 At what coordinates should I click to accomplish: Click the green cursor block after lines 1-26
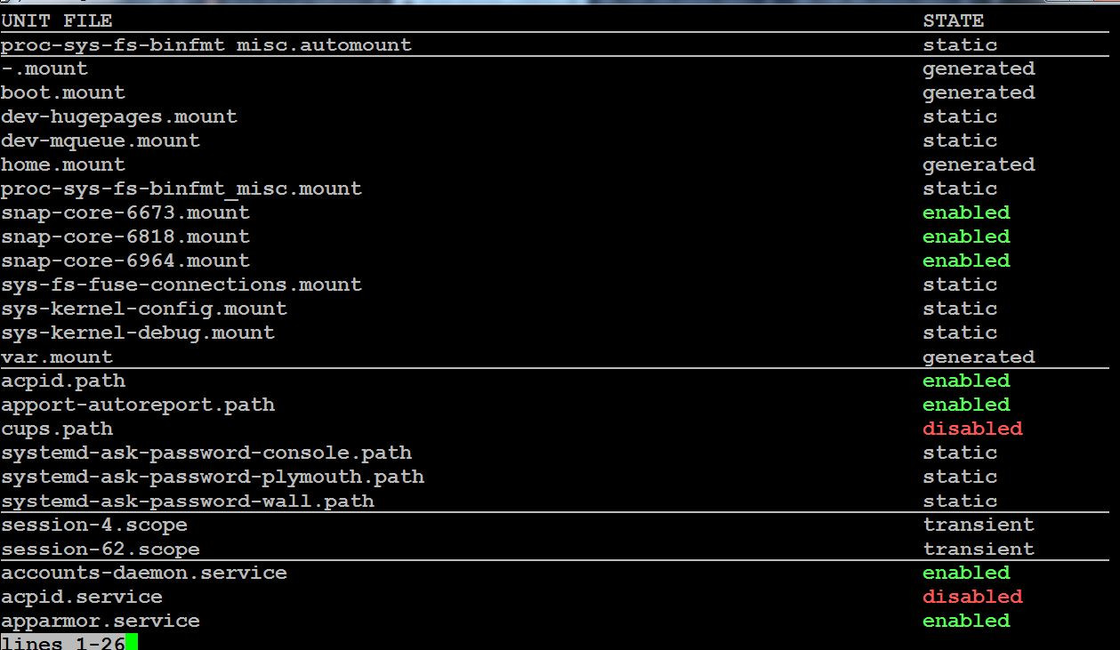tap(132, 642)
